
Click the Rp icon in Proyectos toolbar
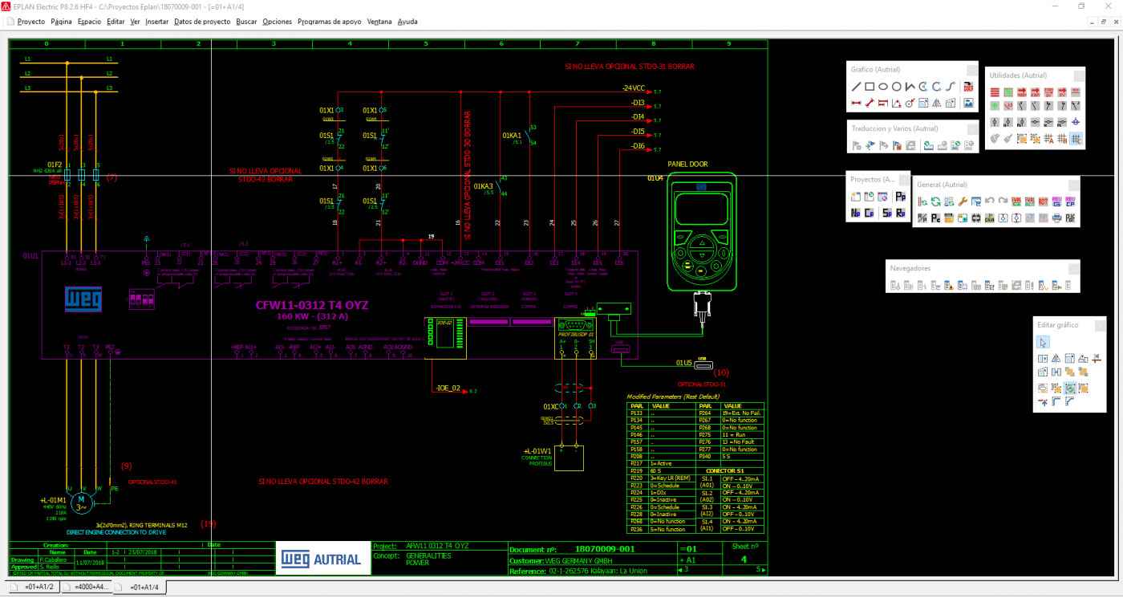coord(901,213)
